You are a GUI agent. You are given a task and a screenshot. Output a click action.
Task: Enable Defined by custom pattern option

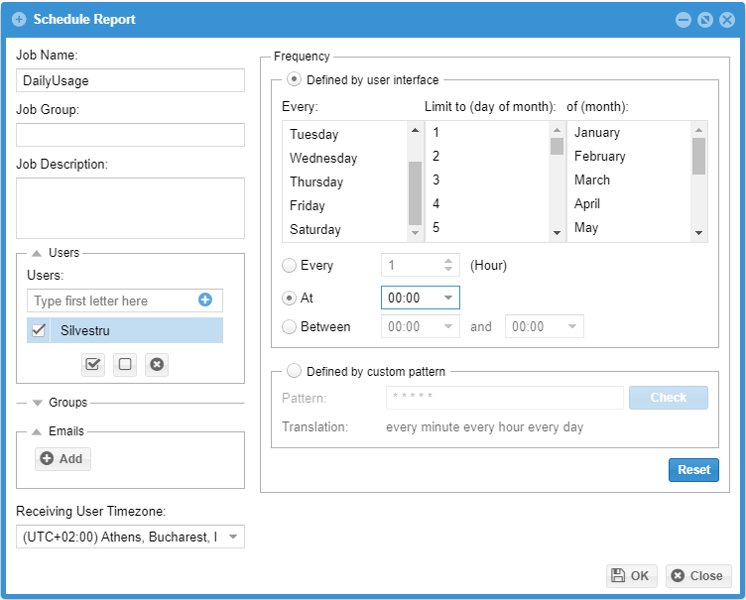pos(294,372)
